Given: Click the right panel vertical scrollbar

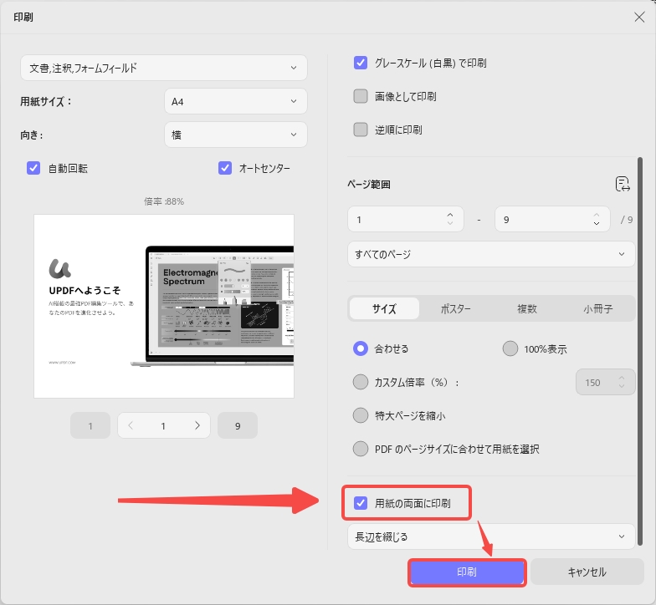Looking at the screenshot, I should tap(639, 351).
